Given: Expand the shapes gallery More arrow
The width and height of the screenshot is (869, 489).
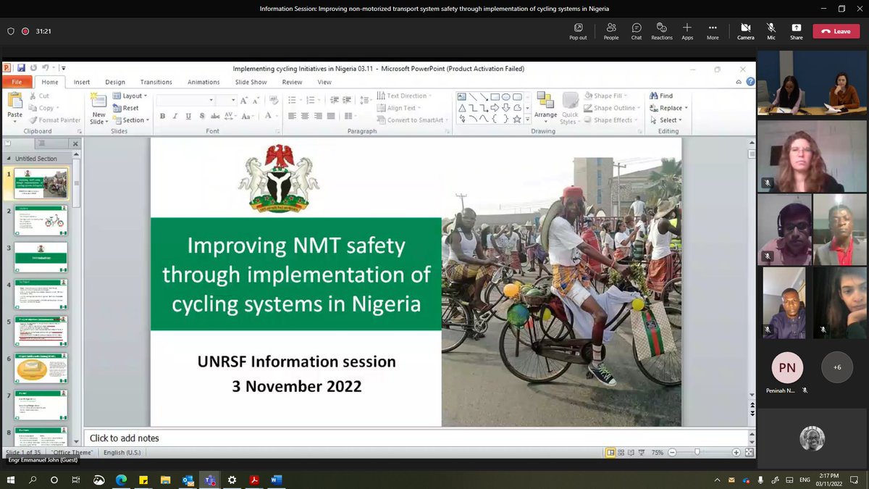Looking at the screenshot, I should click(527, 120).
